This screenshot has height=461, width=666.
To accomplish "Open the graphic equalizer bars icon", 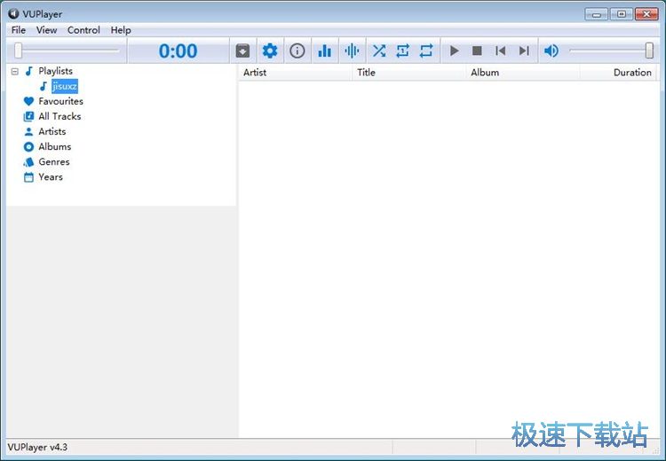I will click(x=325, y=51).
